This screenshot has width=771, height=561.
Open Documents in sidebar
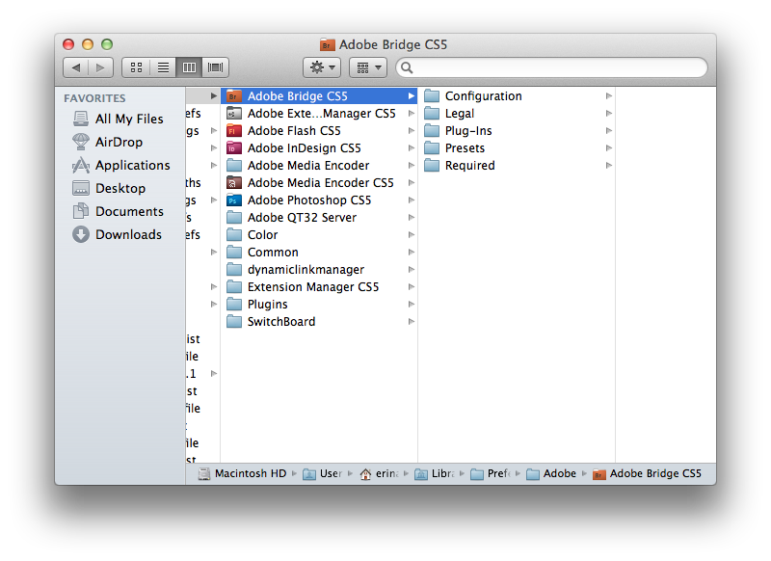[x=118, y=211]
